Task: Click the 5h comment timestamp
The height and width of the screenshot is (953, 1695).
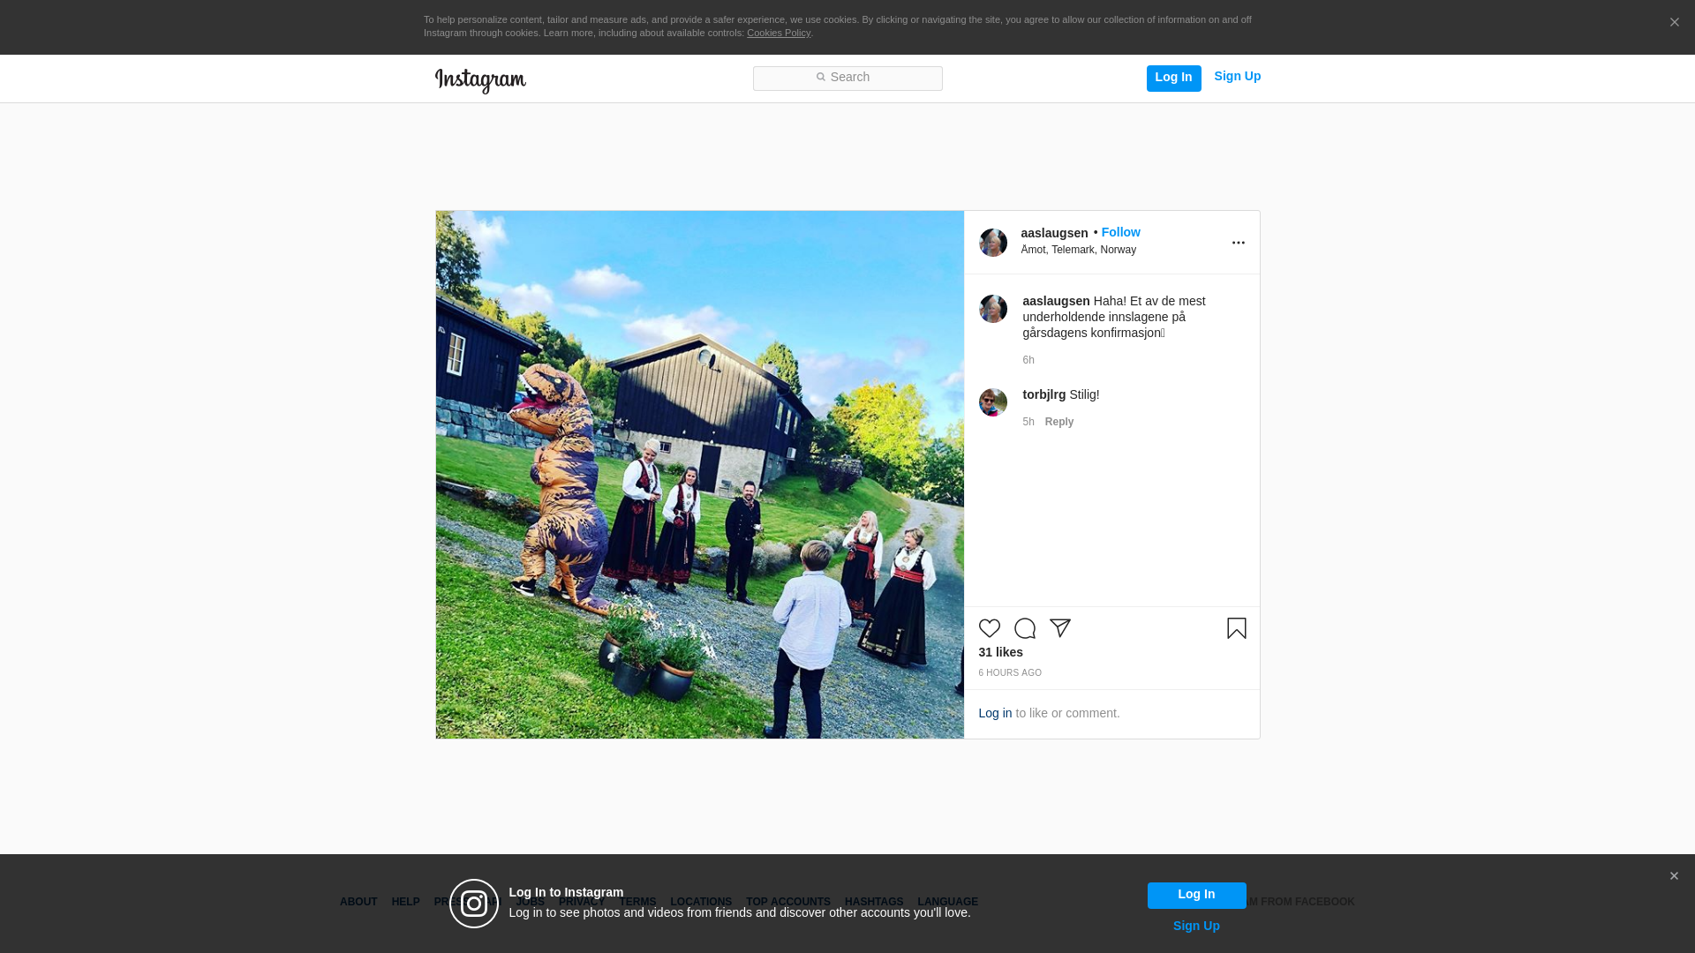Action: (x=1028, y=422)
